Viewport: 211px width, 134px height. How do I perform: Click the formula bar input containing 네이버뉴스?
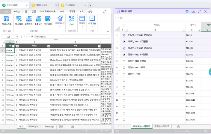[73, 37]
